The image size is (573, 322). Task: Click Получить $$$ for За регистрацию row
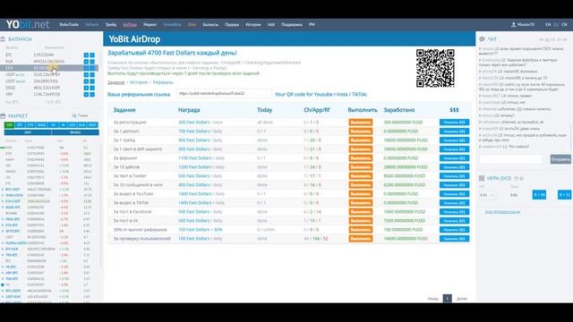pyautogui.click(x=454, y=123)
